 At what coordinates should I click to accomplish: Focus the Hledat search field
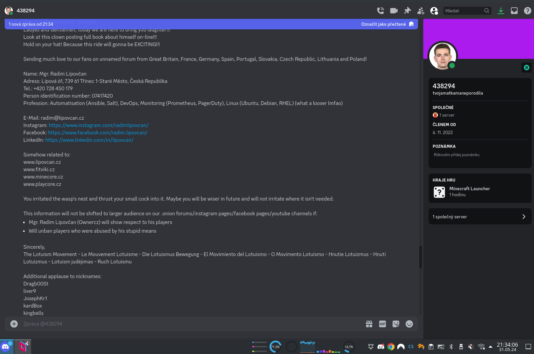pyautogui.click(x=463, y=11)
